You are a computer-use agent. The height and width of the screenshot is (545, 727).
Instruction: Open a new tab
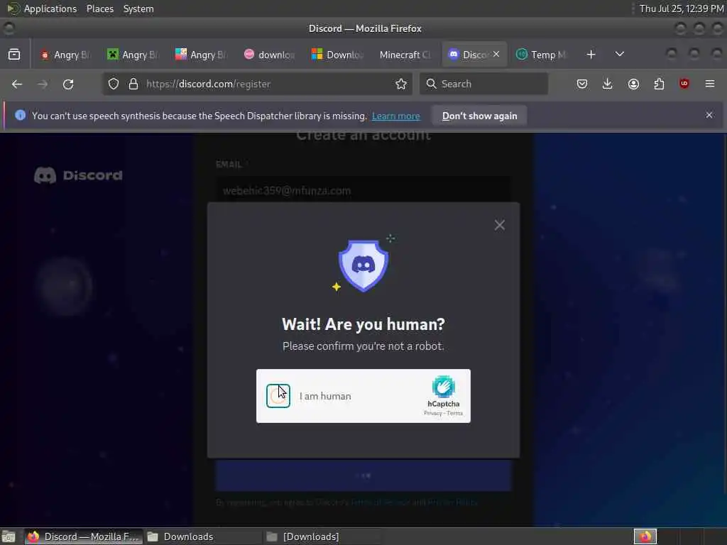[x=591, y=55]
